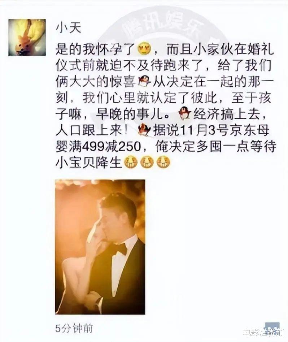Open the 小天 username link
Screen dimensions: 288x342
69,28
